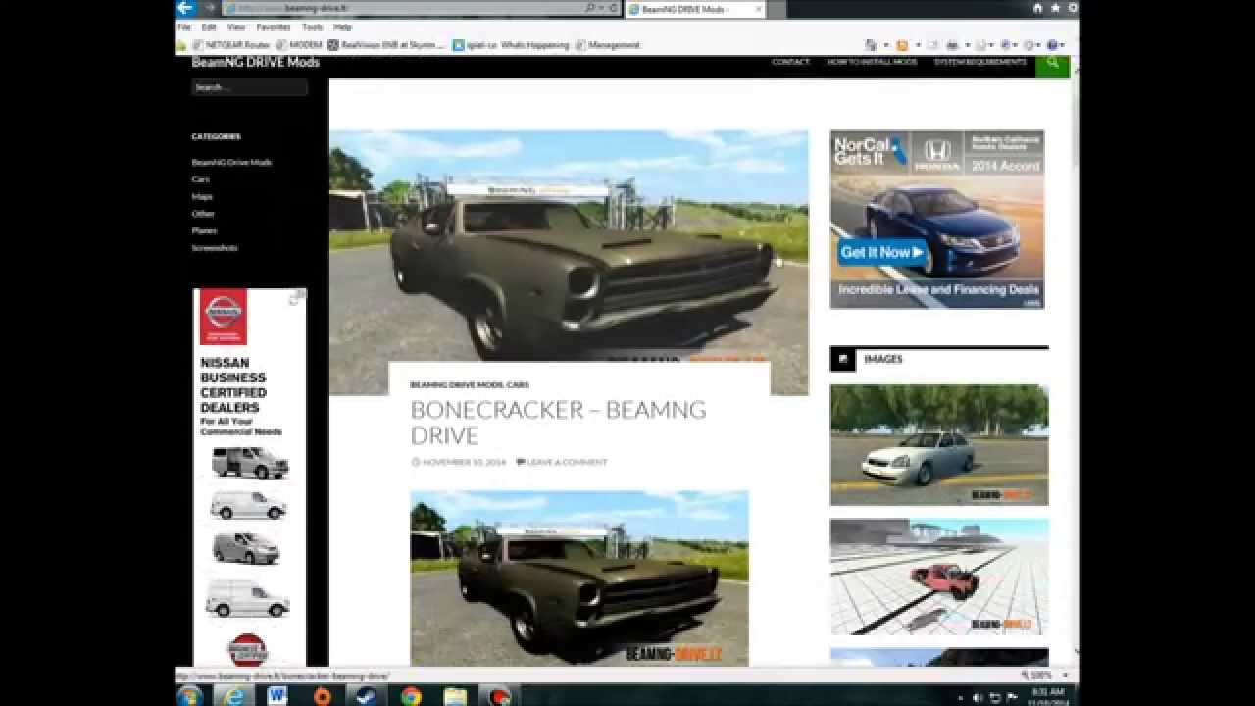
Task: Open the Internet Explorer Home icon
Action: pos(1037,8)
